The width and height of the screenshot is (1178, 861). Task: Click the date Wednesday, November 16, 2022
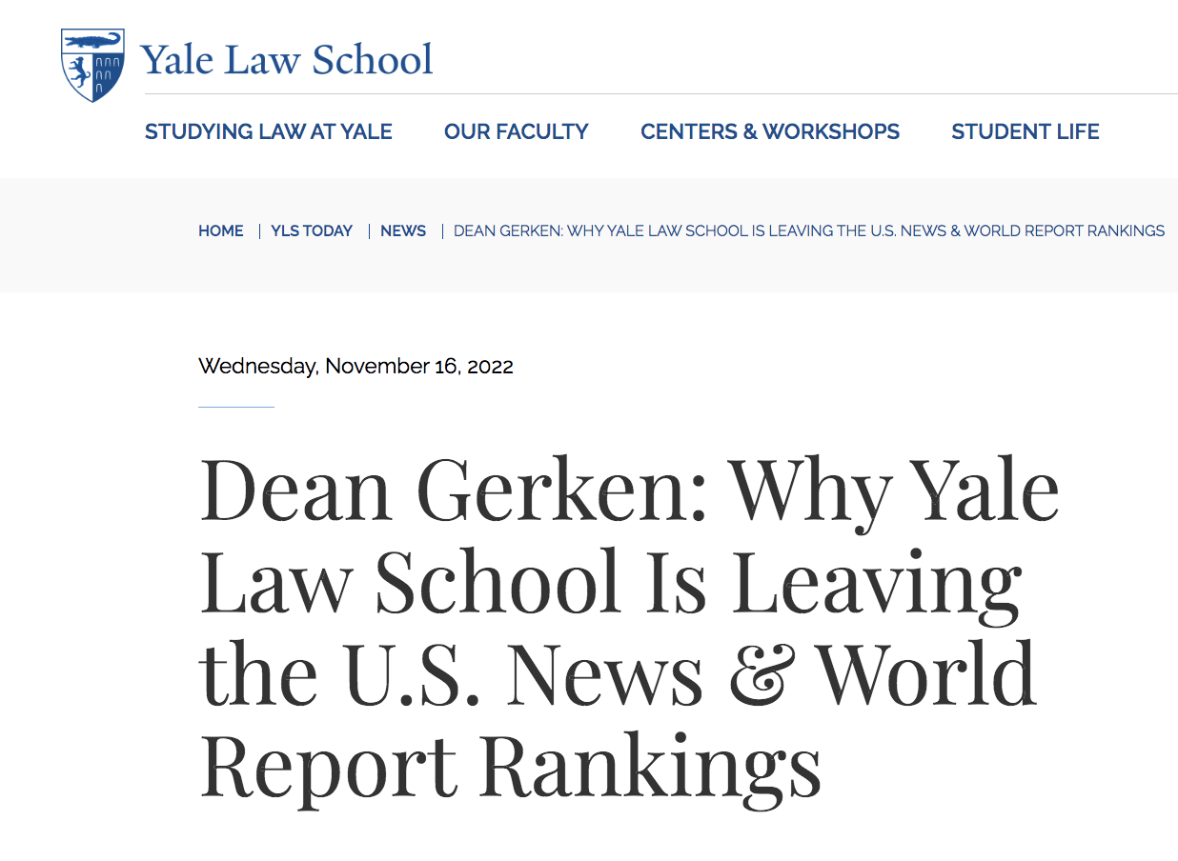355,366
